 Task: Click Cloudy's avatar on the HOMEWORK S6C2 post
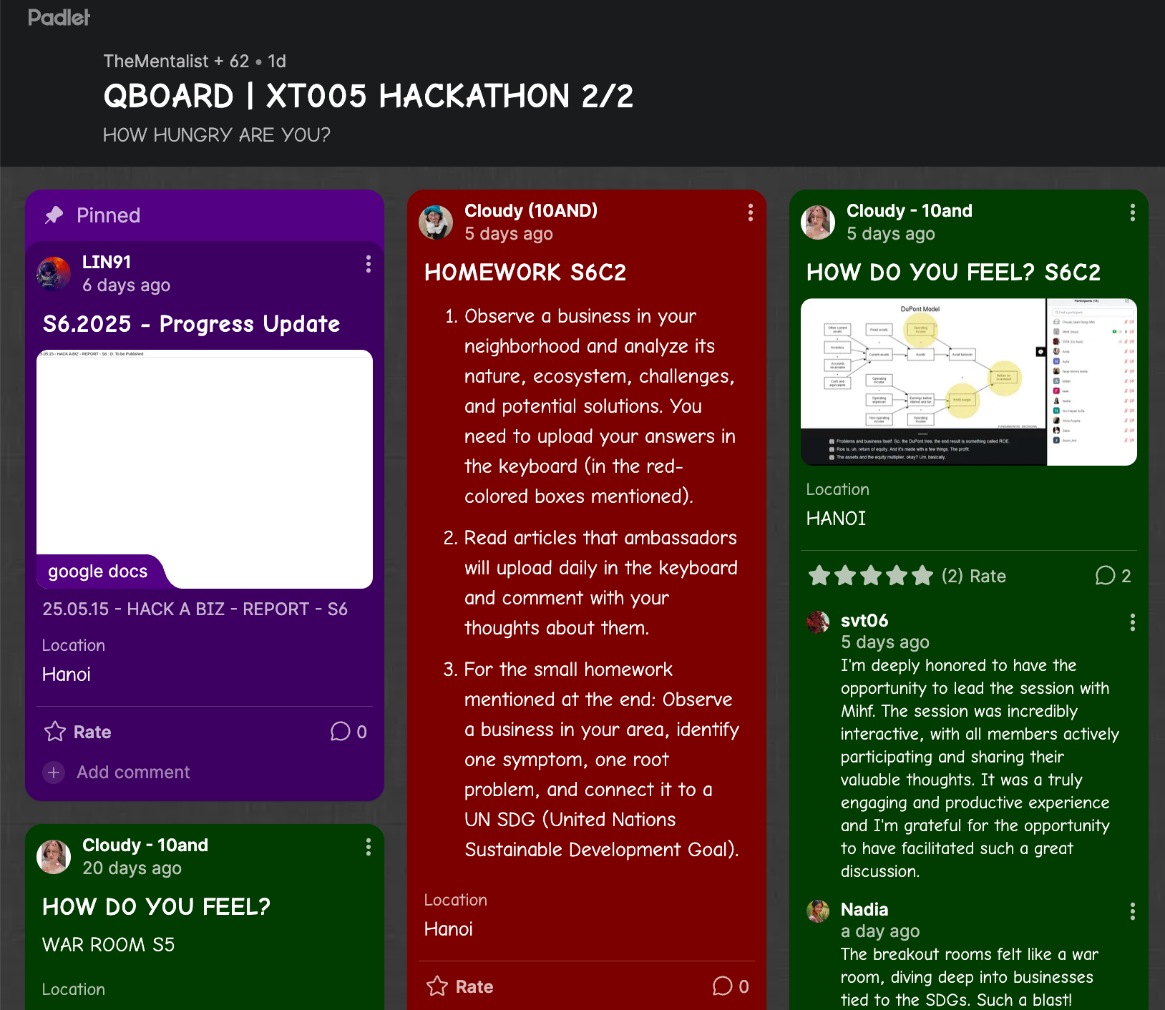coord(437,222)
